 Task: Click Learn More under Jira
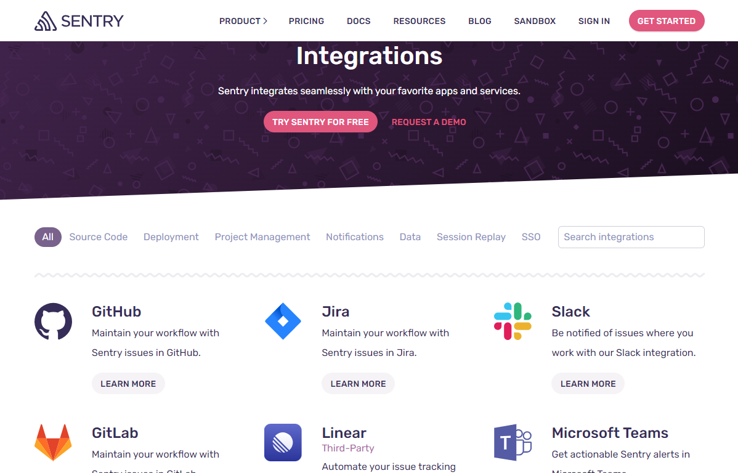coord(358,384)
